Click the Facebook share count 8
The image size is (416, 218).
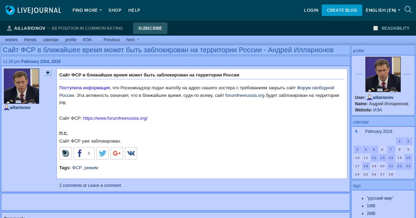pyautogui.click(x=89, y=153)
